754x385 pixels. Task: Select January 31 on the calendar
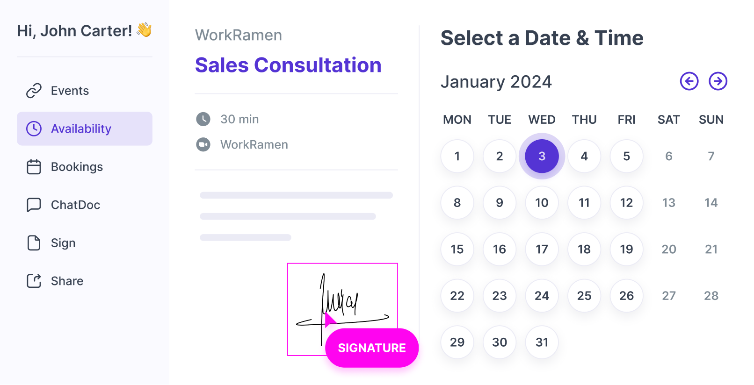coord(542,342)
